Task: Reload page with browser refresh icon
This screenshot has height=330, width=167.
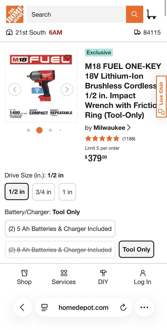Action: [123, 307]
